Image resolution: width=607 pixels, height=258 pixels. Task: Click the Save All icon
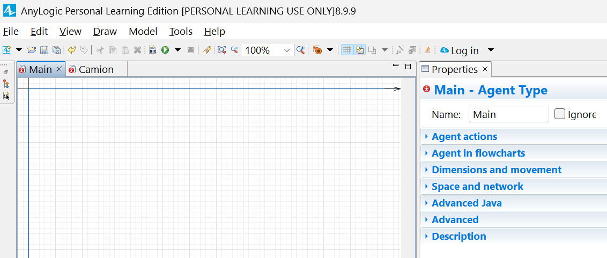56,50
